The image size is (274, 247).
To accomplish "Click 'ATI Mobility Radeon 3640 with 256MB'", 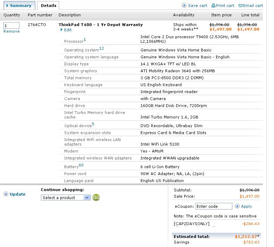I will 178,71.
